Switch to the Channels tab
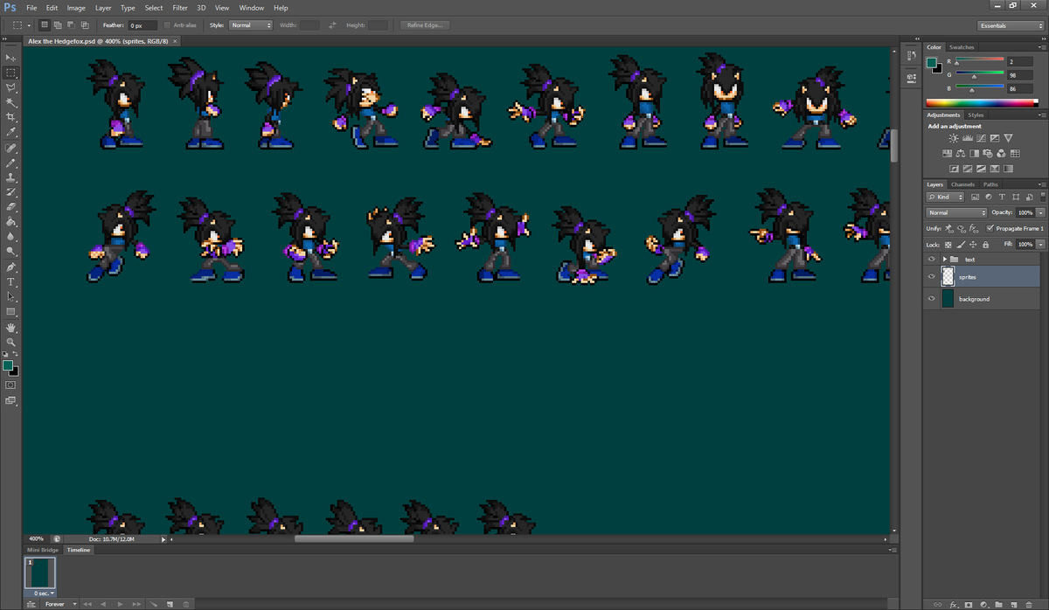Screen dimensions: 1049x610 pyautogui.click(x=962, y=184)
